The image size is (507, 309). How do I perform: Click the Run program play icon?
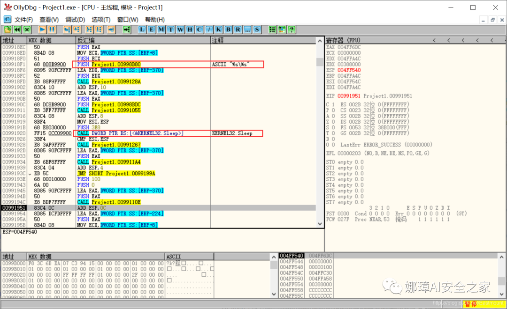click(x=42, y=29)
